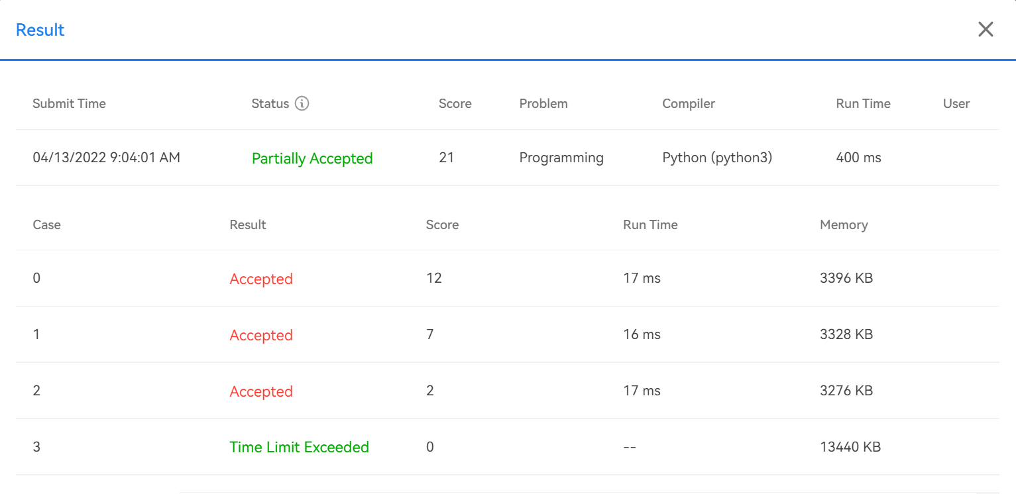Click the Accepted result for case 2

click(x=261, y=391)
